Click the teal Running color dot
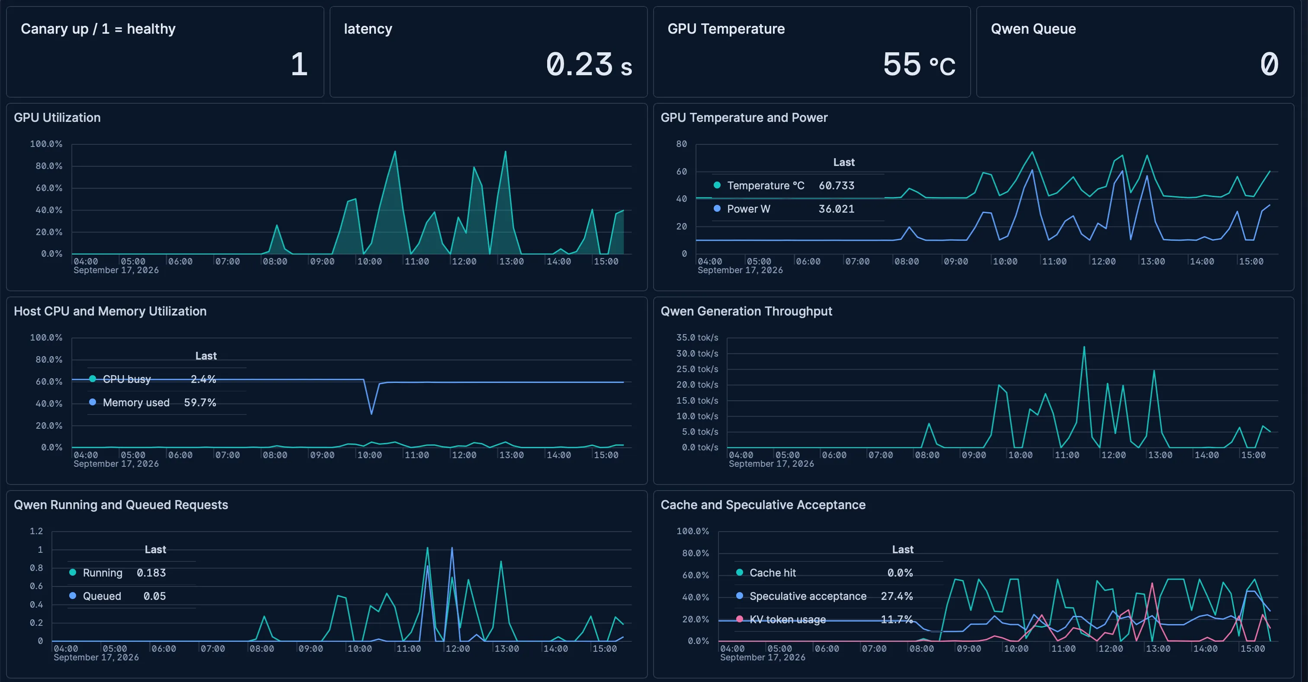The height and width of the screenshot is (682, 1308). coord(73,572)
